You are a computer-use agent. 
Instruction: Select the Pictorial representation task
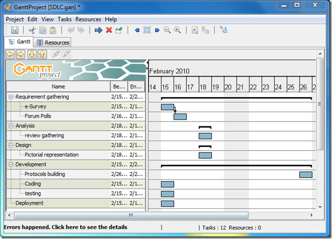click(76, 155)
